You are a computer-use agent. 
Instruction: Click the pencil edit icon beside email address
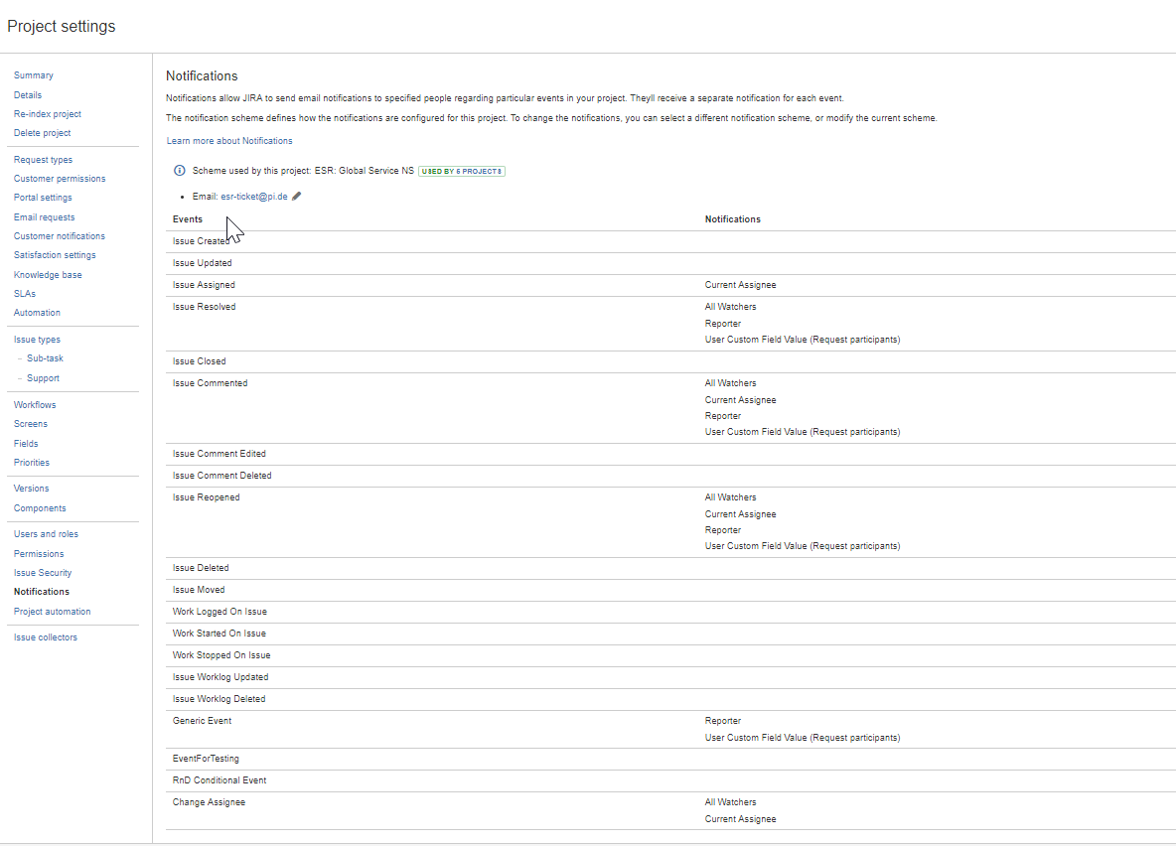(296, 197)
